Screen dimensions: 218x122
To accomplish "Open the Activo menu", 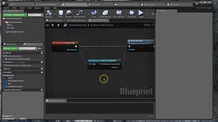I will pyautogui.click(x=22, y=8).
